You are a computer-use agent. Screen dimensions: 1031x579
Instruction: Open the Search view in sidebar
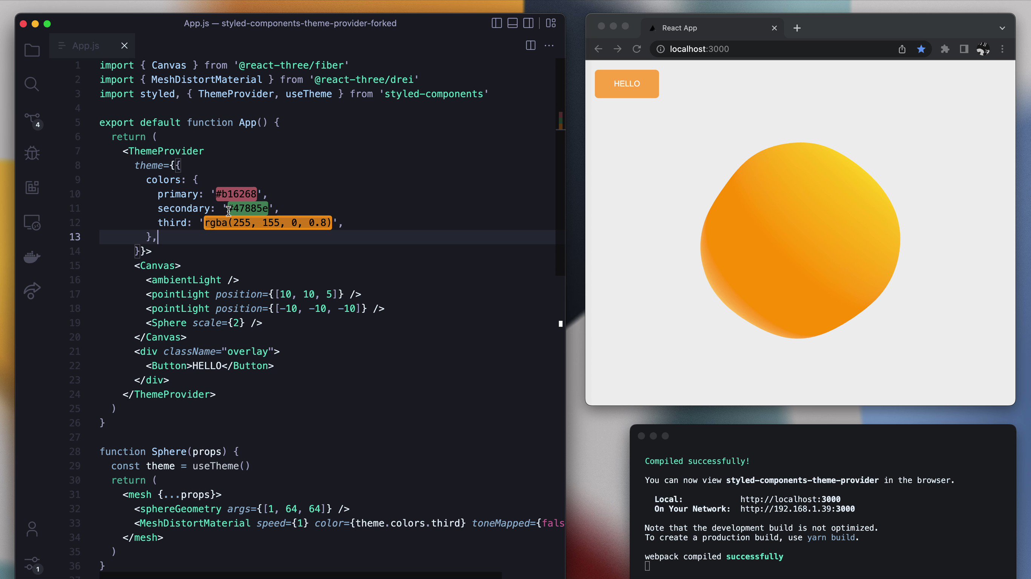pyautogui.click(x=32, y=84)
